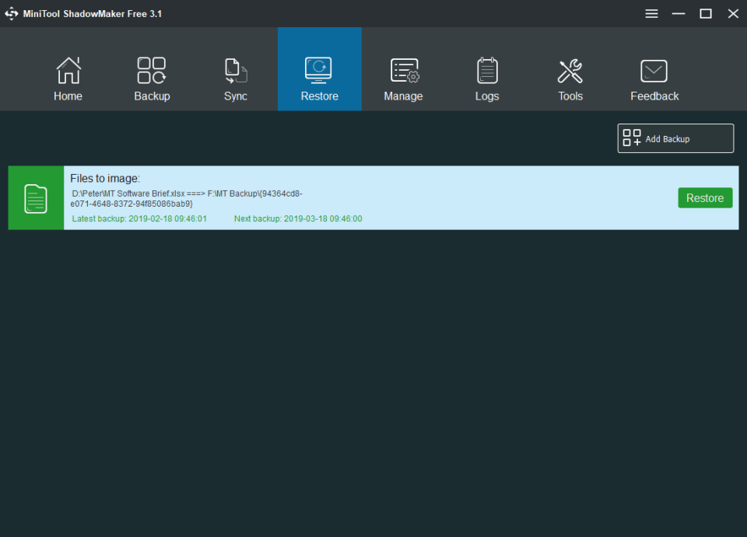Open the hamburger menu
Image resolution: width=747 pixels, height=537 pixels.
pos(651,13)
